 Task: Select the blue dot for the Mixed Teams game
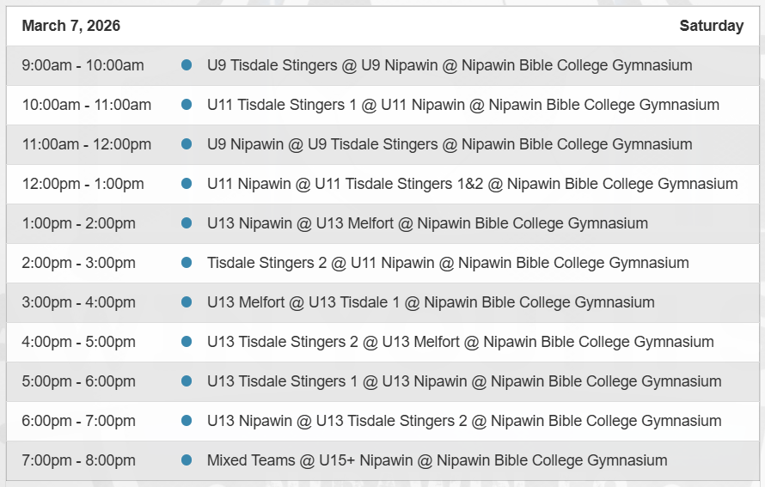pyautogui.click(x=187, y=460)
